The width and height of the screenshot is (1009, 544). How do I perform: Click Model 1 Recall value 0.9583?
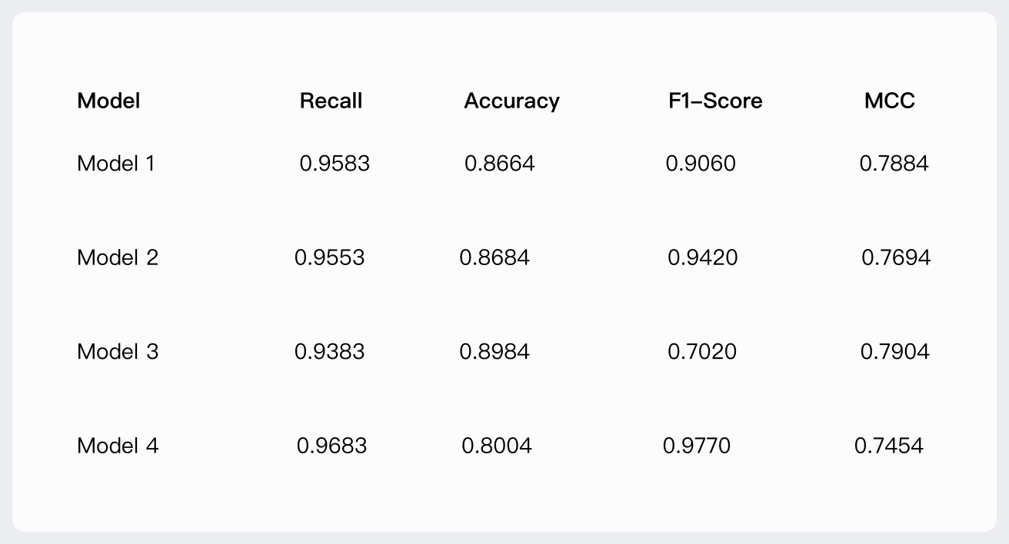pyautogui.click(x=335, y=163)
